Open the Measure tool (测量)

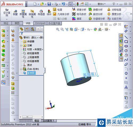(x=15, y=13)
